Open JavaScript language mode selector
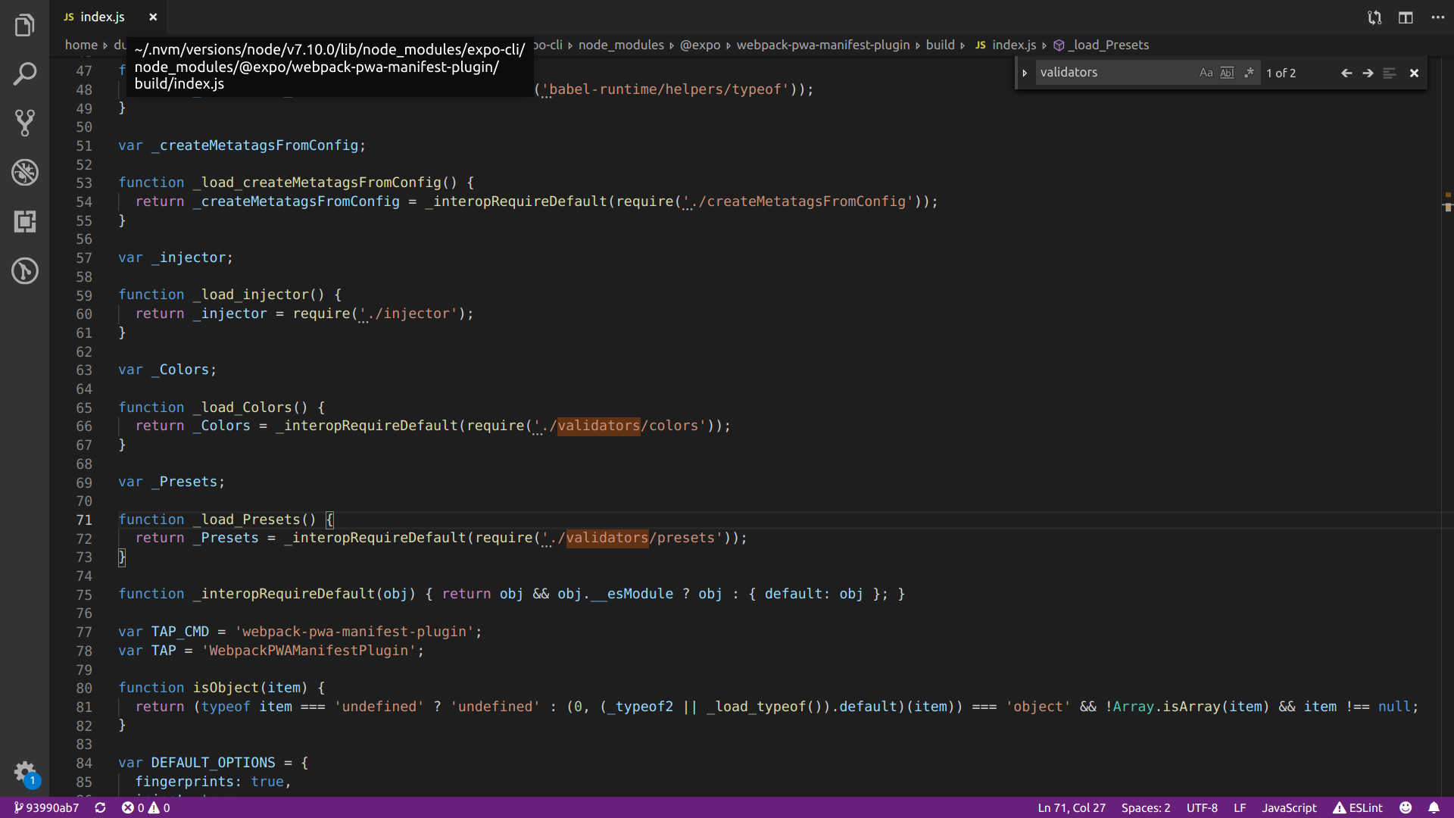This screenshot has height=818, width=1454. tap(1289, 807)
